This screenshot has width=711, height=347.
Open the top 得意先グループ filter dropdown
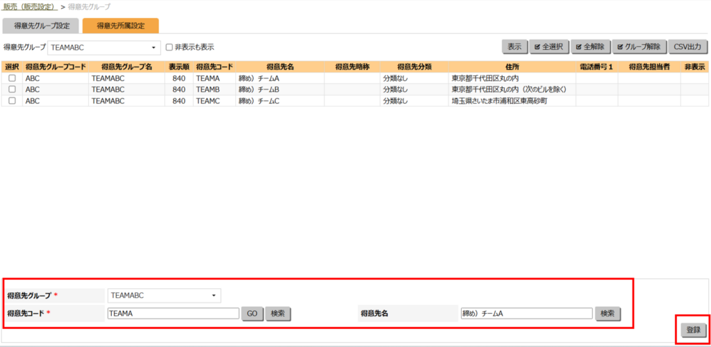pyautogui.click(x=104, y=48)
